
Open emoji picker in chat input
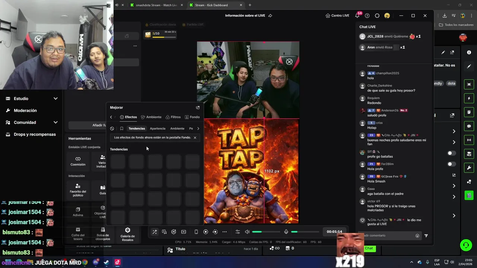point(417,236)
